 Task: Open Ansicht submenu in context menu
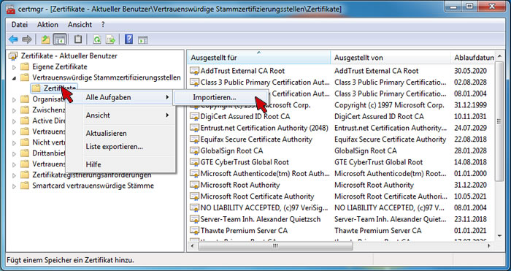tap(120, 115)
